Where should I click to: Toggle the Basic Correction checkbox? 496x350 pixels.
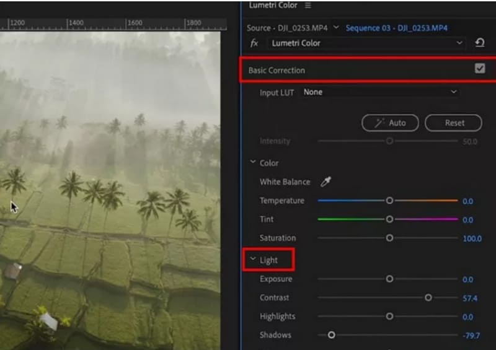pyautogui.click(x=479, y=69)
